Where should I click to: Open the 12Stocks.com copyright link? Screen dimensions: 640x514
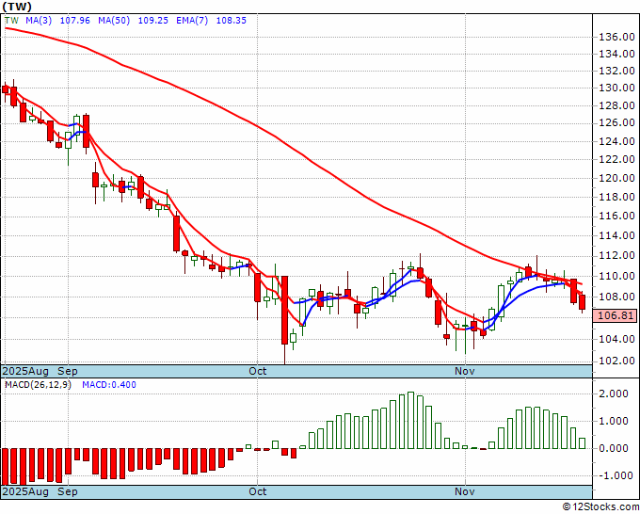[x=600, y=507]
